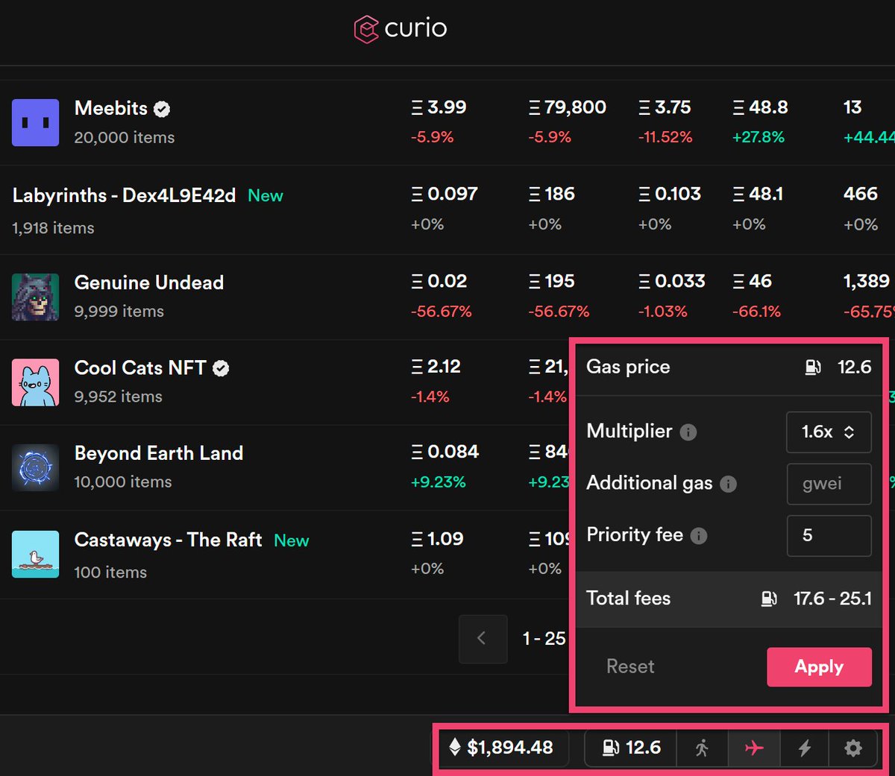Screen dimensions: 895x776
Task: Click Genuine Undead 1,389 value
Action: click(x=867, y=281)
